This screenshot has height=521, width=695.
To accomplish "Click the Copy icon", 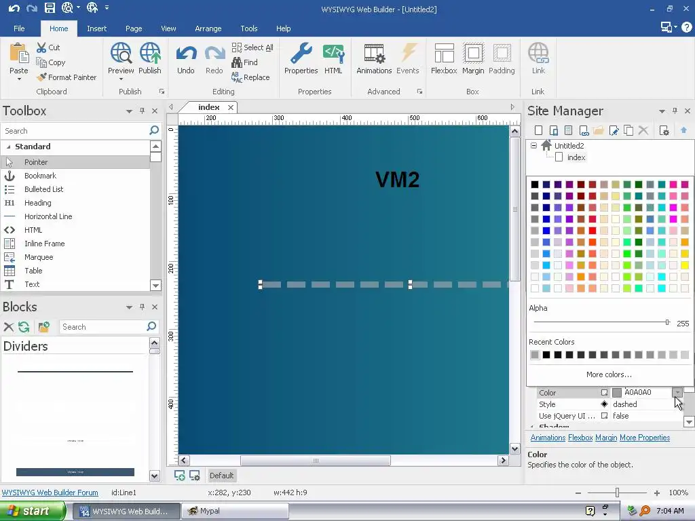I will tap(41, 62).
